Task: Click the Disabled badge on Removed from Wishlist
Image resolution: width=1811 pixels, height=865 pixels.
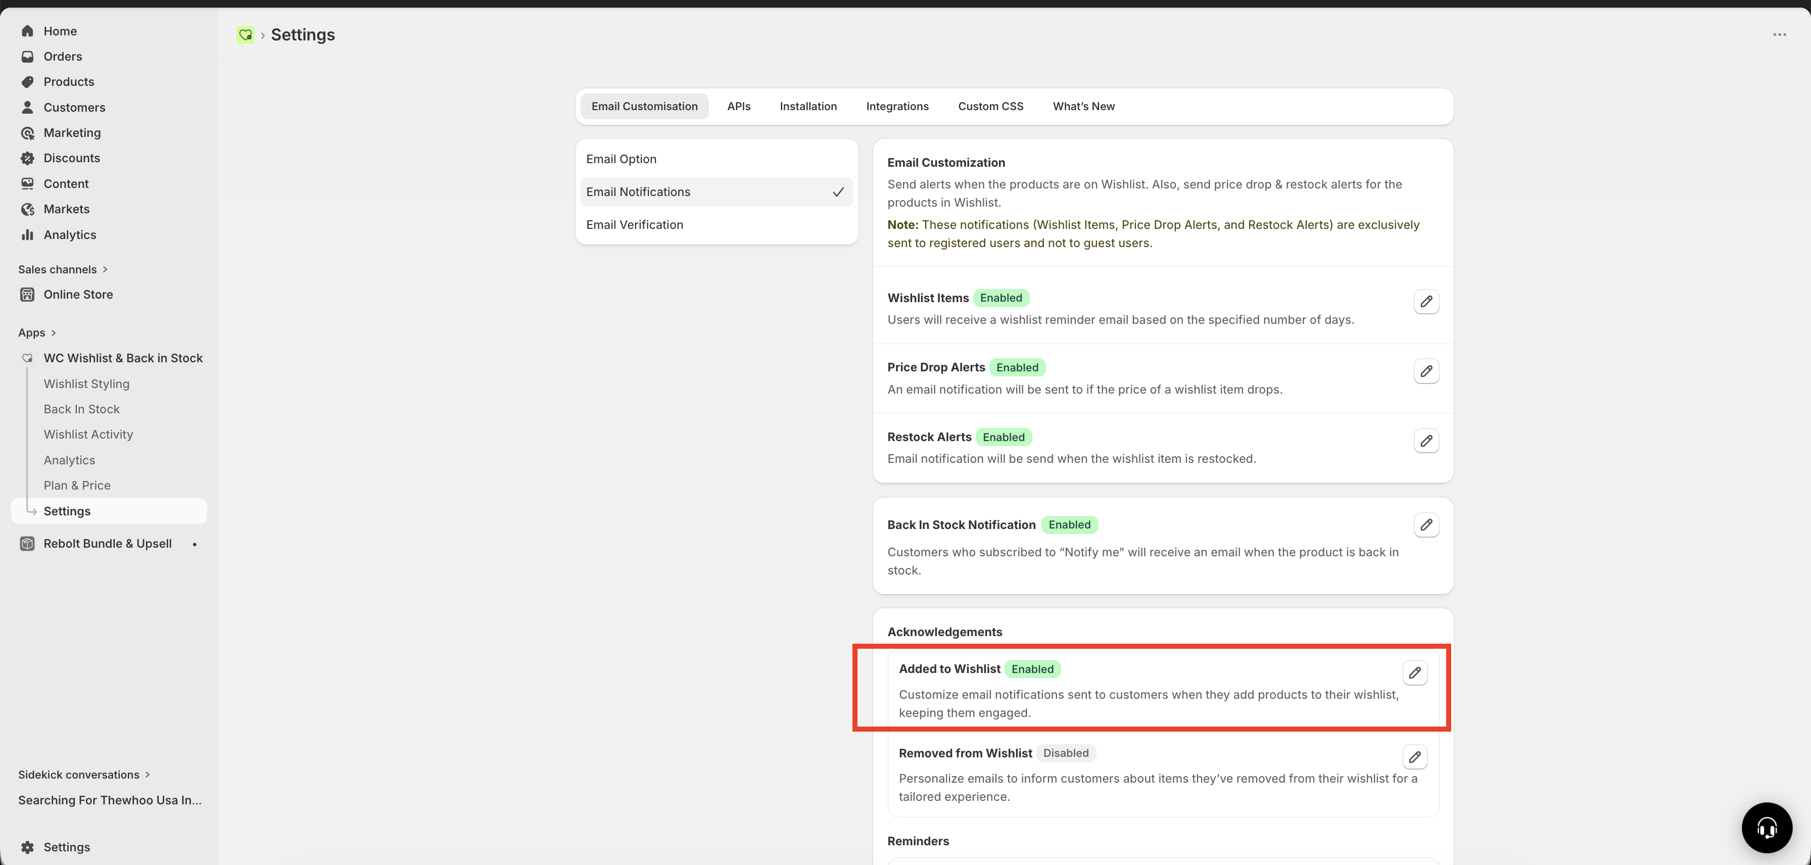Action: [x=1066, y=753]
